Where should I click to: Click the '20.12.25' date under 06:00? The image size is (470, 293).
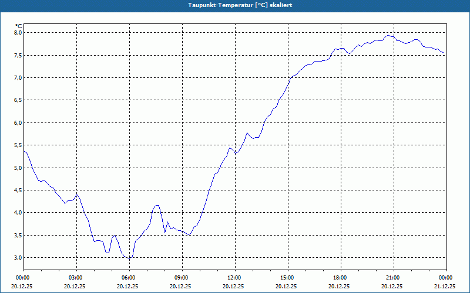point(127,286)
